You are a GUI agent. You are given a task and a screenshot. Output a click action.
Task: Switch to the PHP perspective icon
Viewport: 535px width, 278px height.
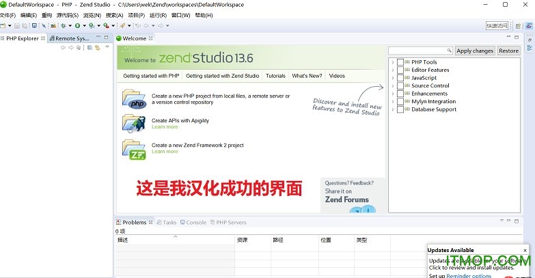coord(529,25)
